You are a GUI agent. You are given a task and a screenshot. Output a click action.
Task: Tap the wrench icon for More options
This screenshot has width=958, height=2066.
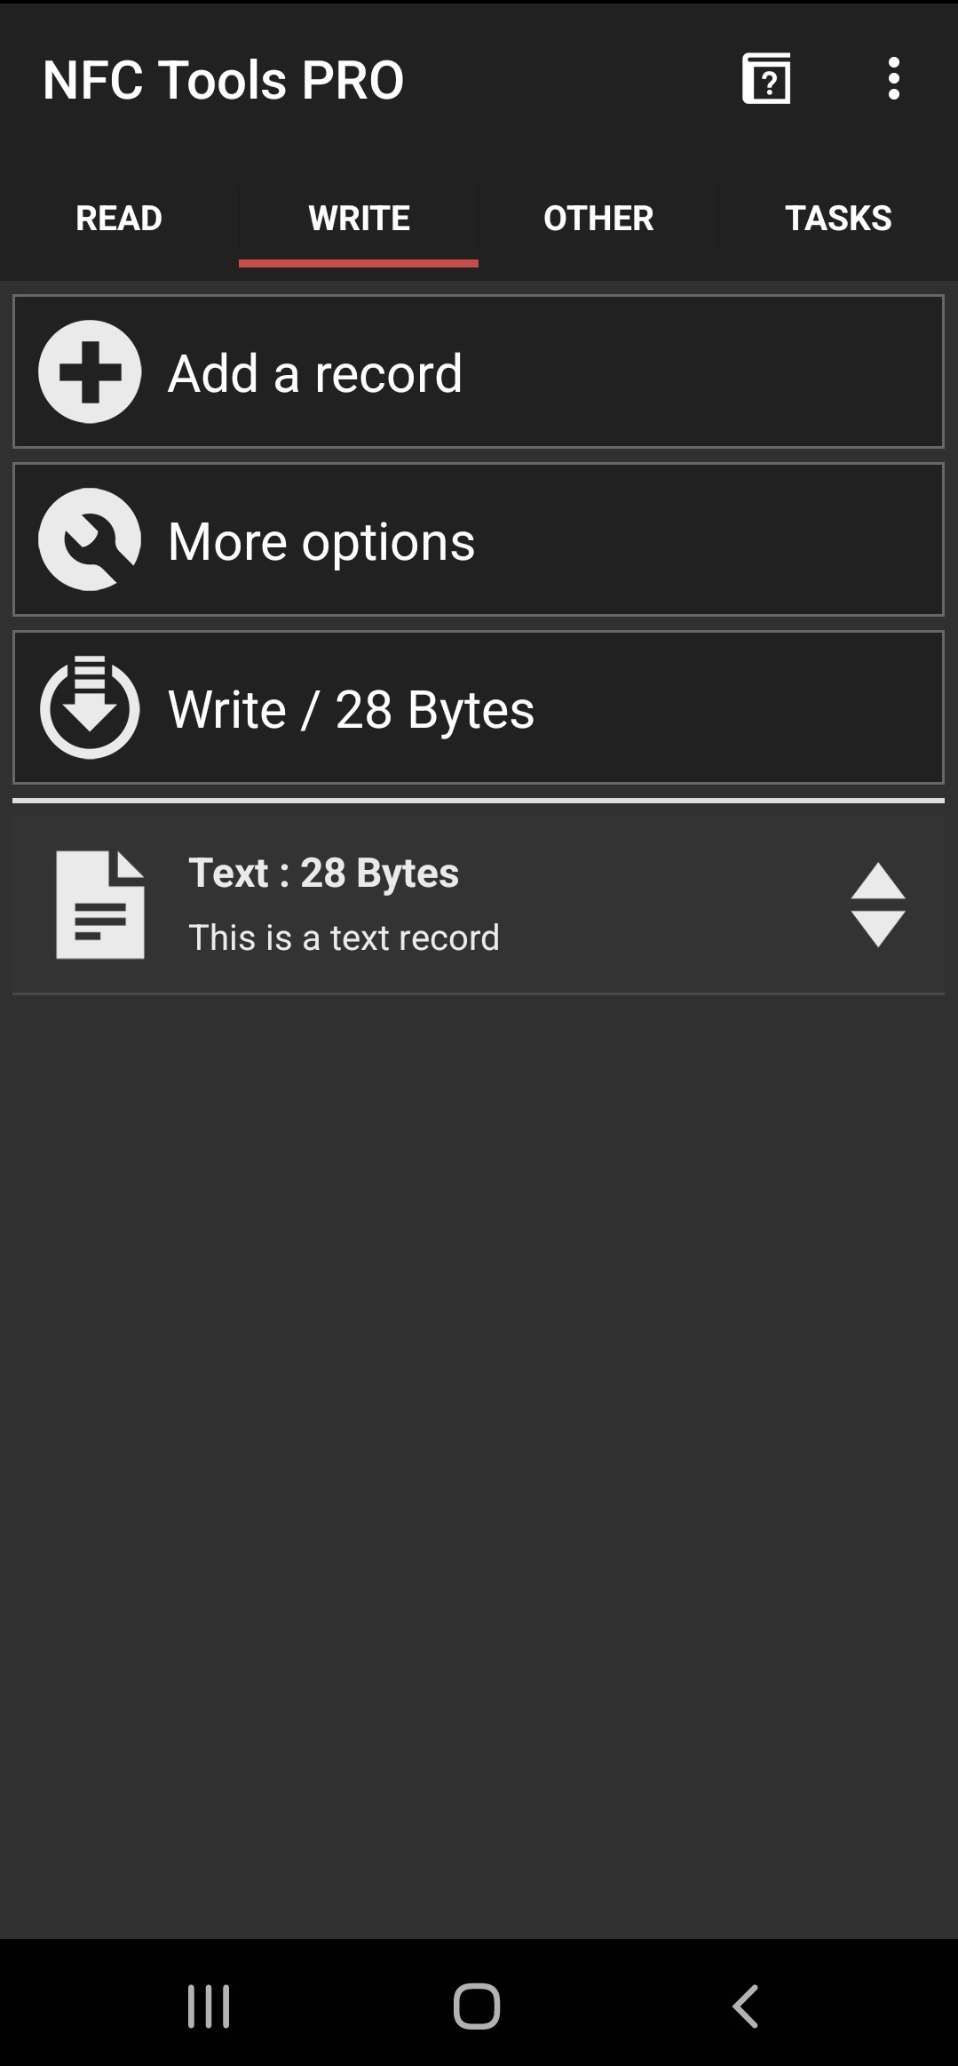[90, 539]
